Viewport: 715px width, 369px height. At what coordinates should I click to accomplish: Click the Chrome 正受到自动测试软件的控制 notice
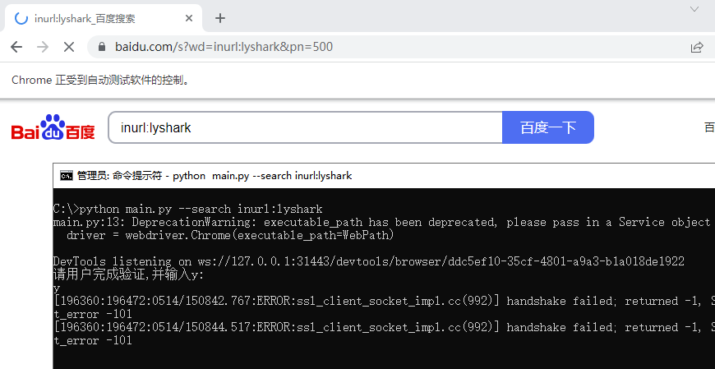(100, 81)
